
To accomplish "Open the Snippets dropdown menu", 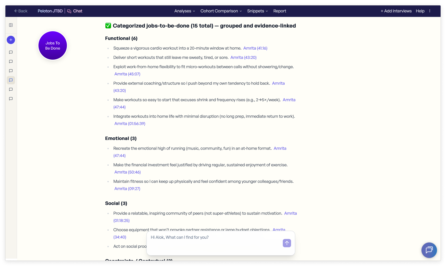I will point(257,11).
